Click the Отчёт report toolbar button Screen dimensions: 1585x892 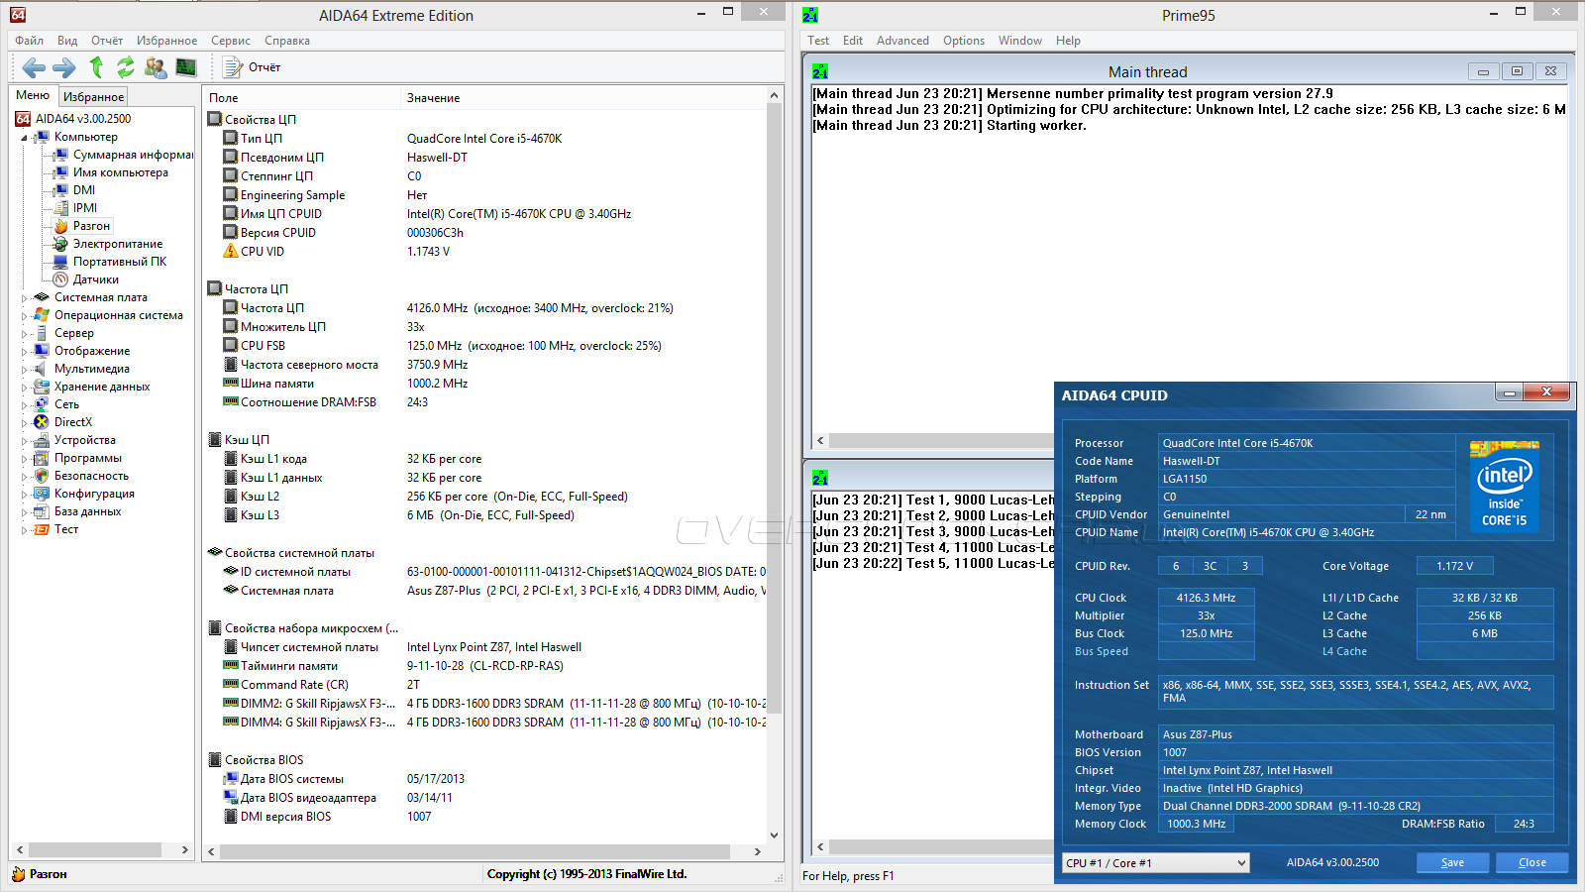pos(253,67)
